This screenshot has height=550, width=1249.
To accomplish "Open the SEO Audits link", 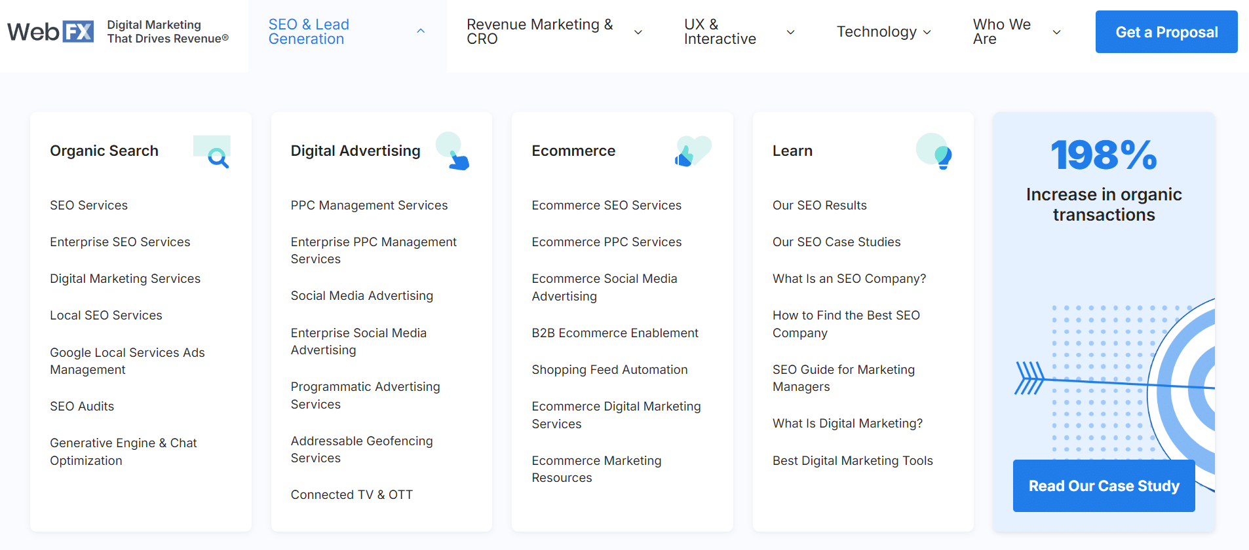I will [82, 406].
